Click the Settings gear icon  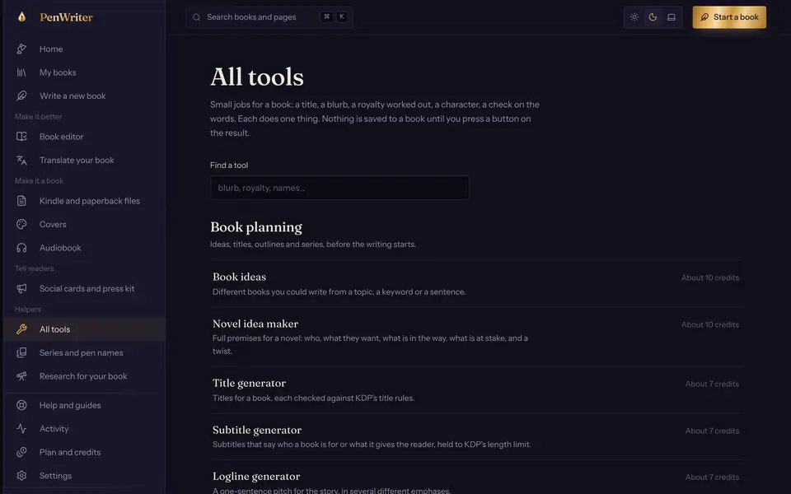coord(21,475)
